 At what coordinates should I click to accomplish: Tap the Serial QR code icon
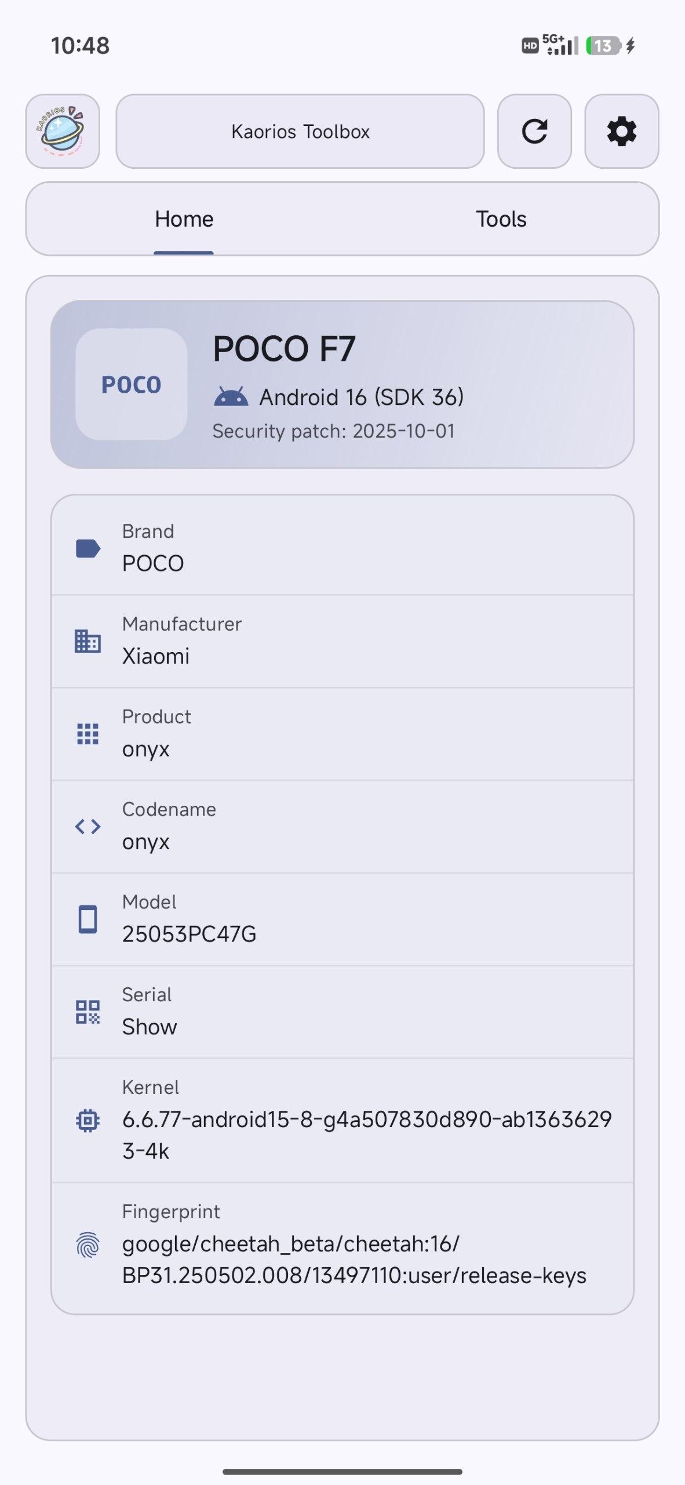tap(88, 1012)
